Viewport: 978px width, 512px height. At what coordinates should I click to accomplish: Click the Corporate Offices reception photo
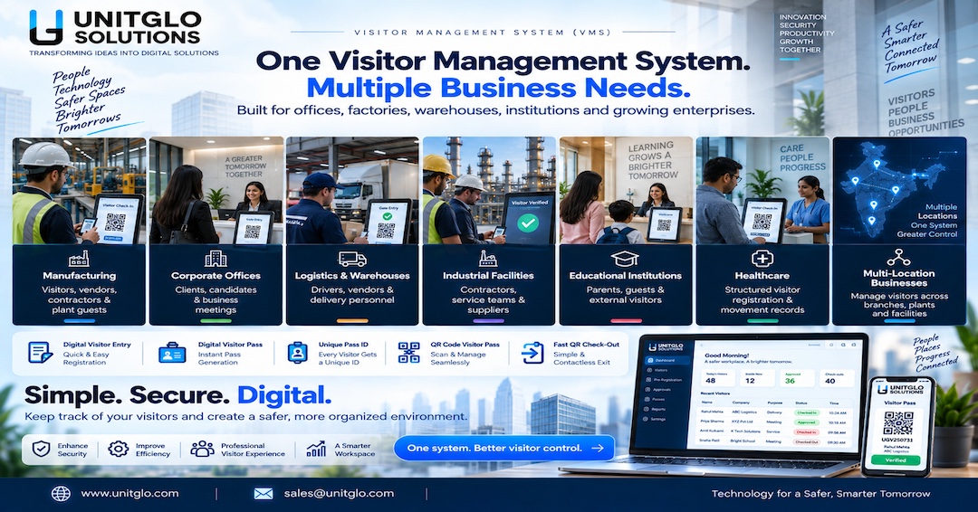coord(216,190)
